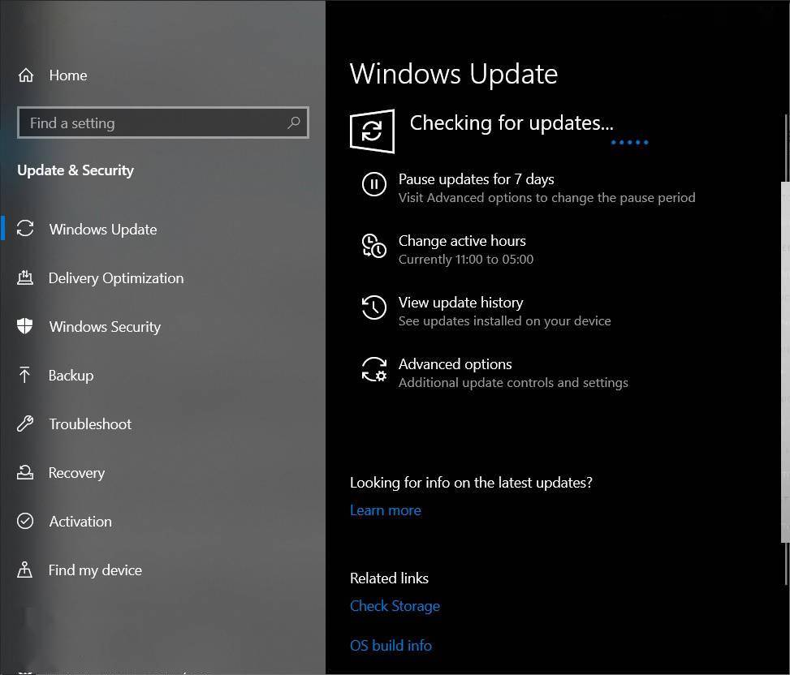
Task: Select the Activation checkmark icon
Action: [x=26, y=521]
